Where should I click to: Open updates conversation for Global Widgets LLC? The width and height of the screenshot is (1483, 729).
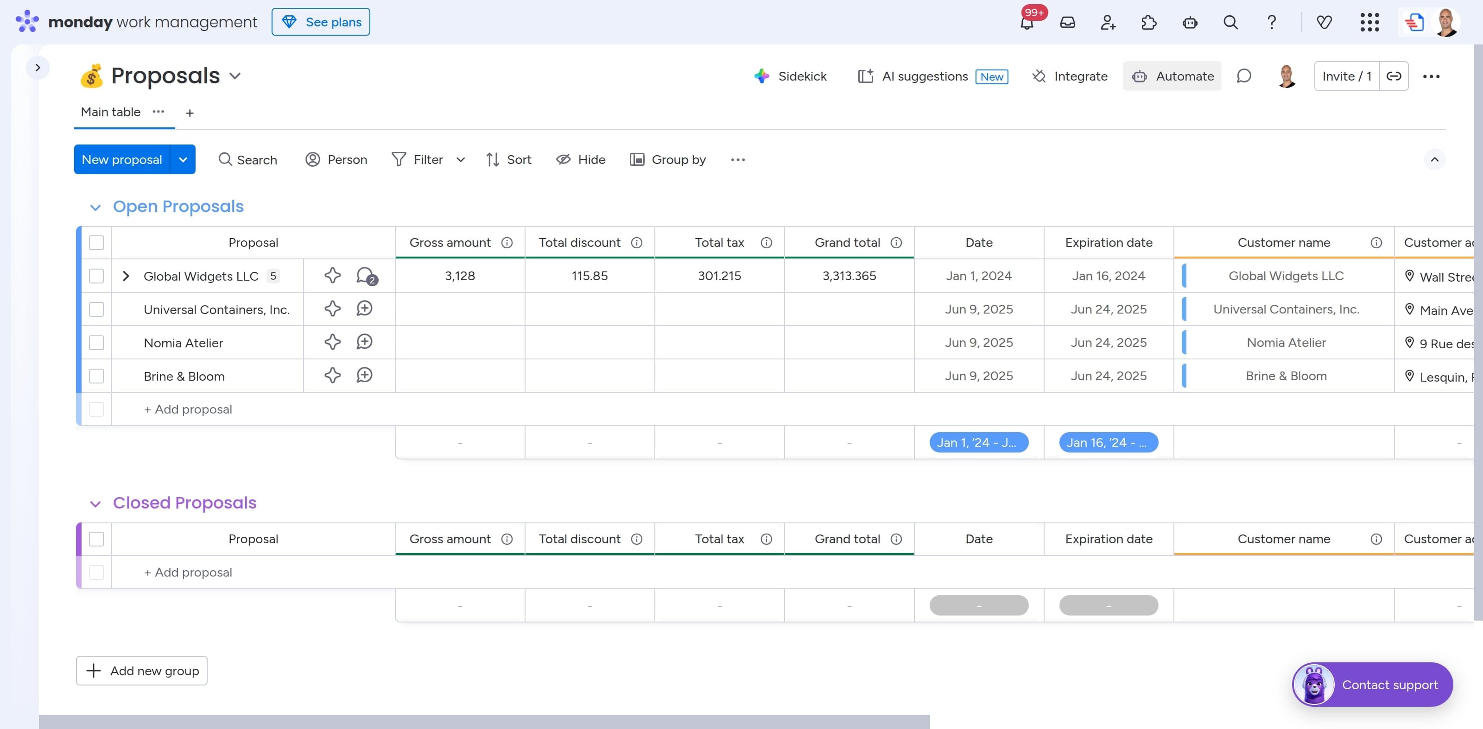click(366, 276)
